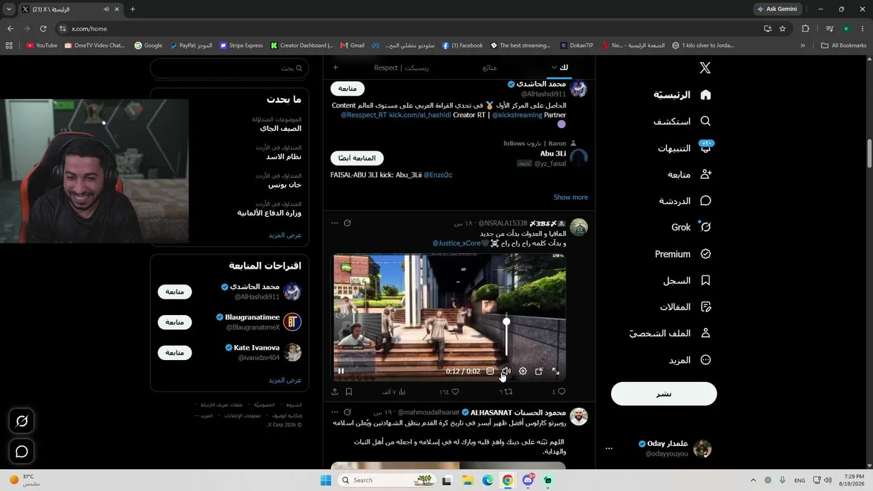The image size is (873, 491).
Task: Open Gmail bookmark
Action: (x=353, y=46)
